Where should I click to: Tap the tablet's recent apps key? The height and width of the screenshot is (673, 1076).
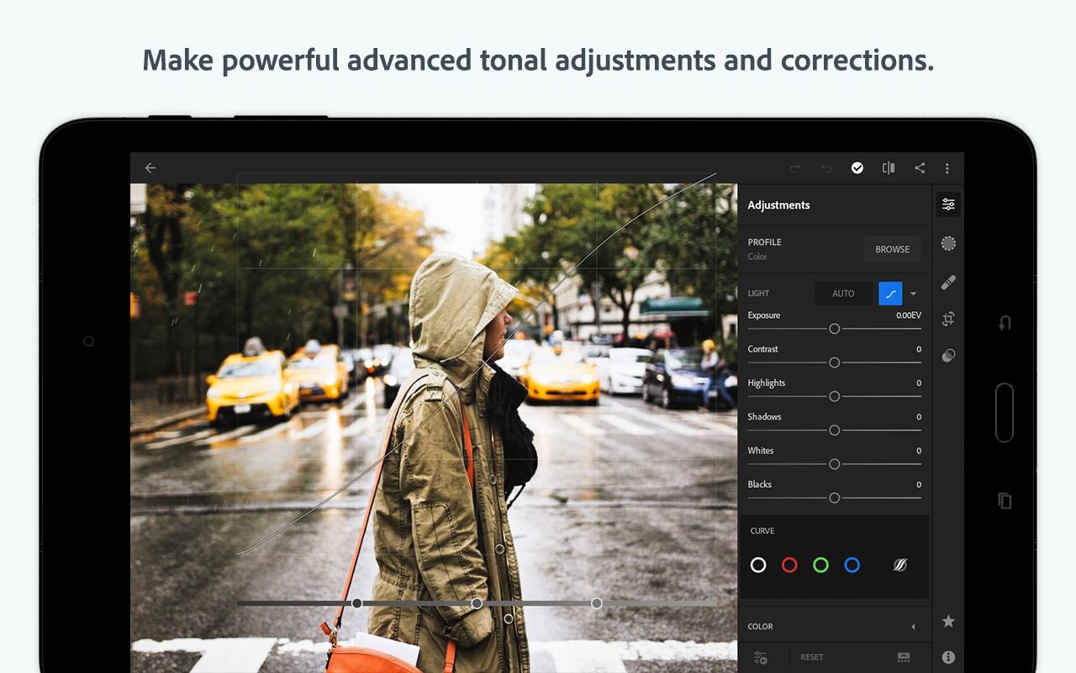point(1005,501)
